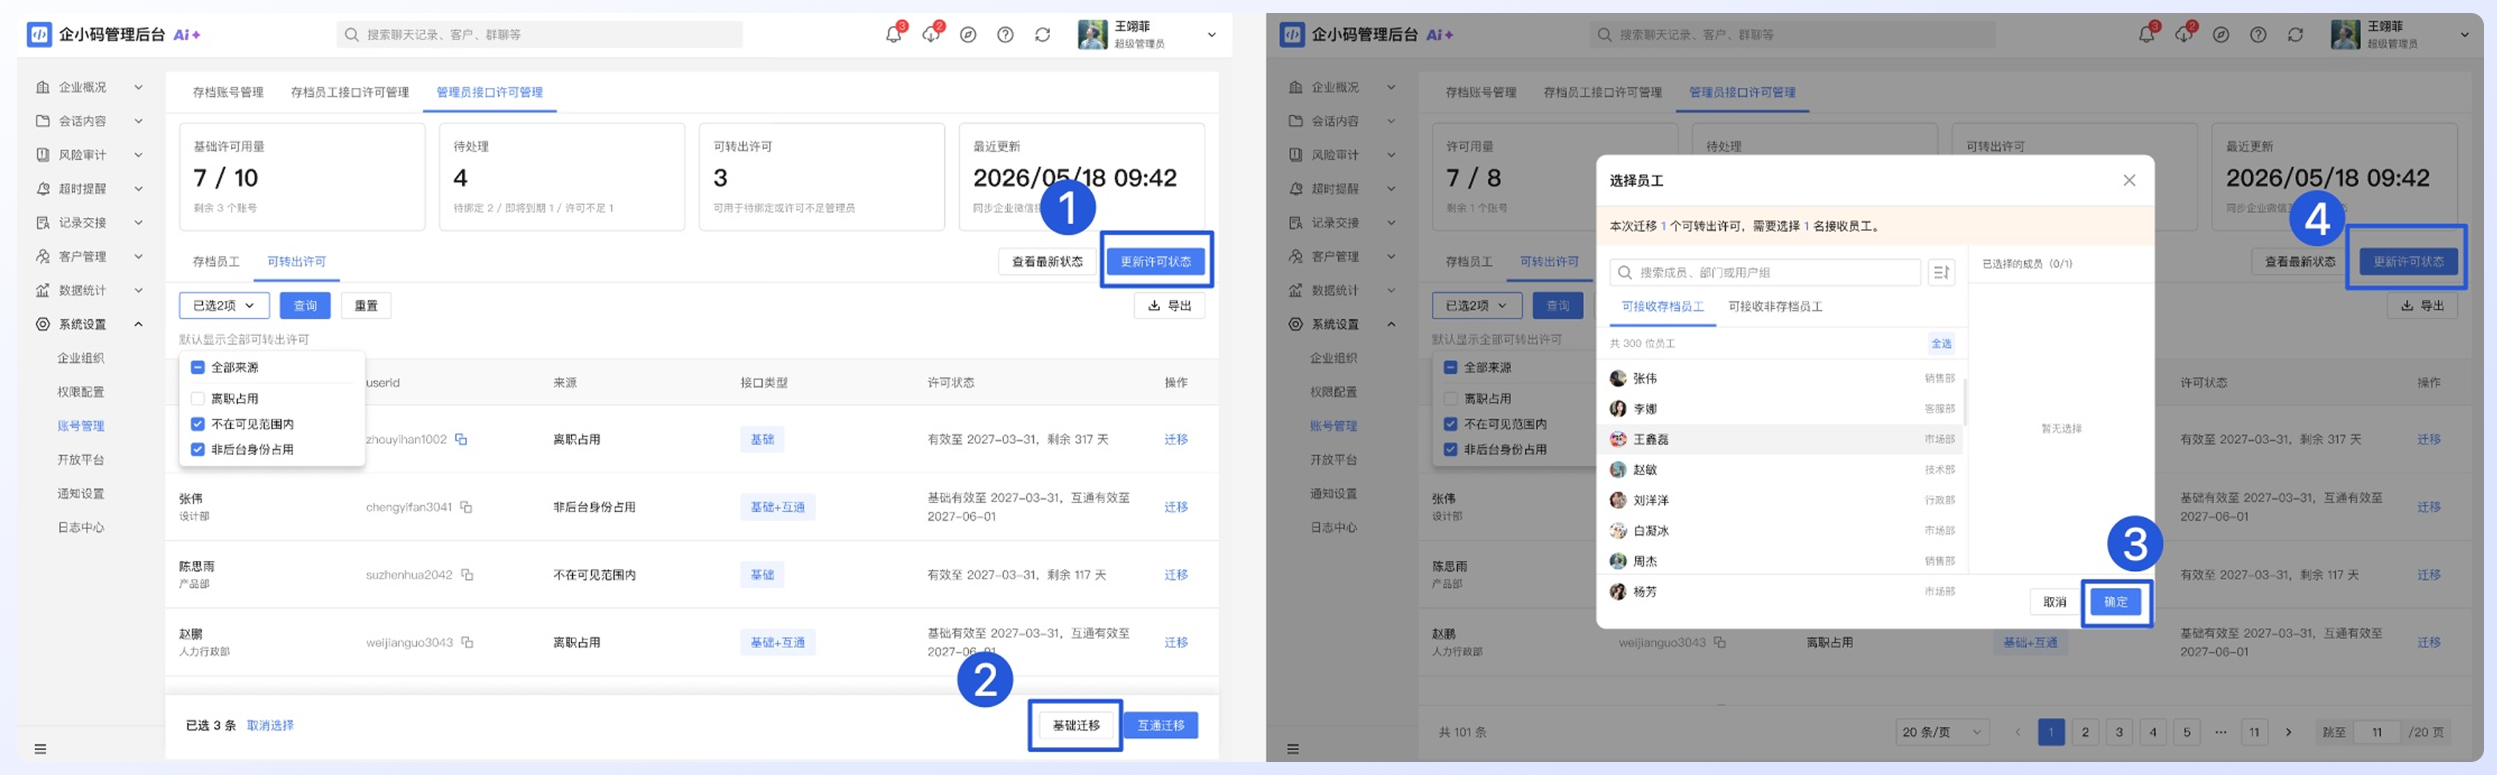Click 确定 in the 选择员工 dialog

pyautogui.click(x=2115, y=601)
